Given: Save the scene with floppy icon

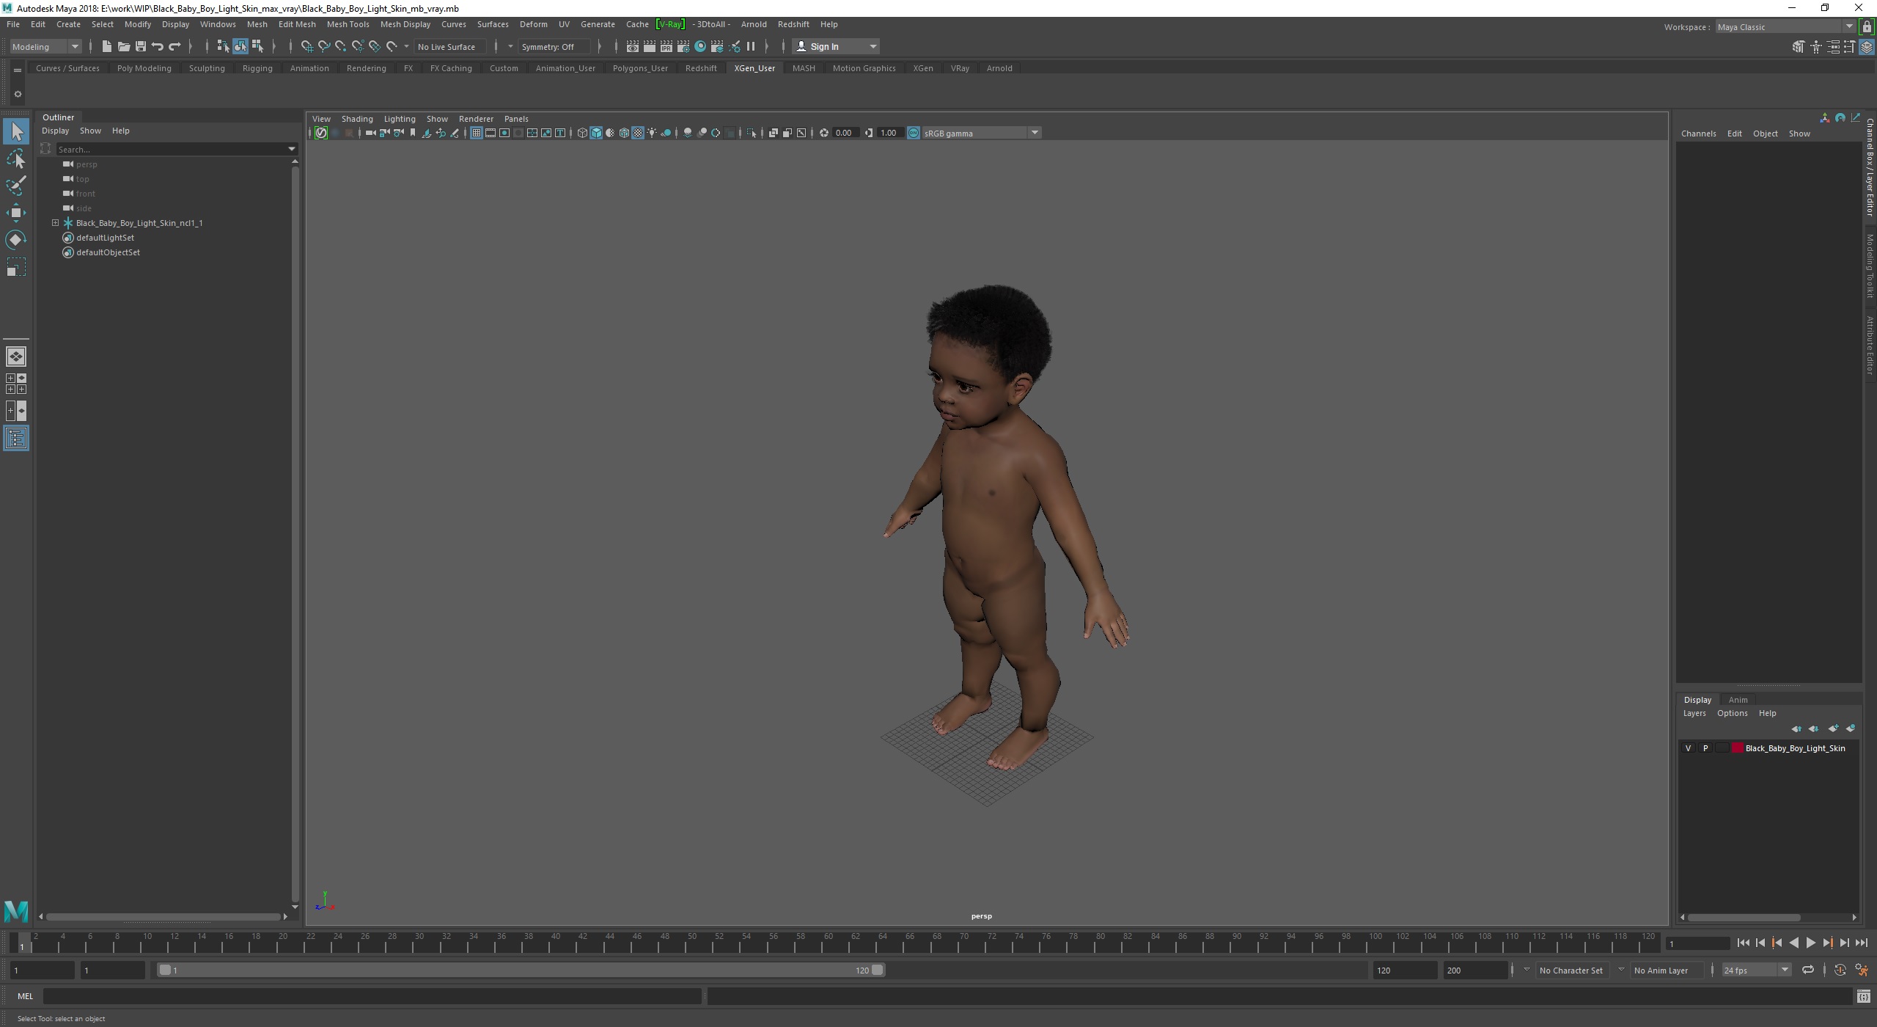Looking at the screenshot, I should point(140,46).
